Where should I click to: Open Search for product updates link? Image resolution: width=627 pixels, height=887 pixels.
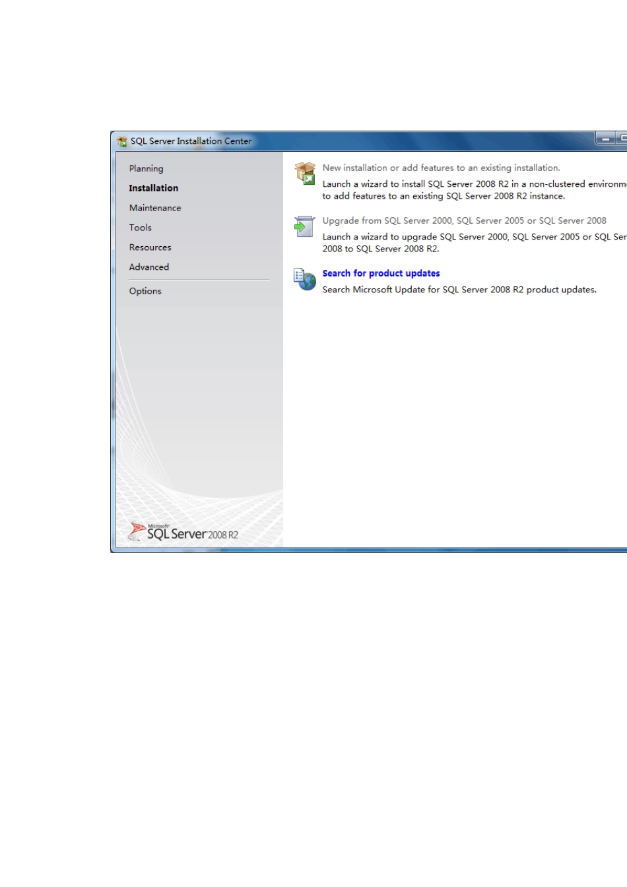(381, 273)
